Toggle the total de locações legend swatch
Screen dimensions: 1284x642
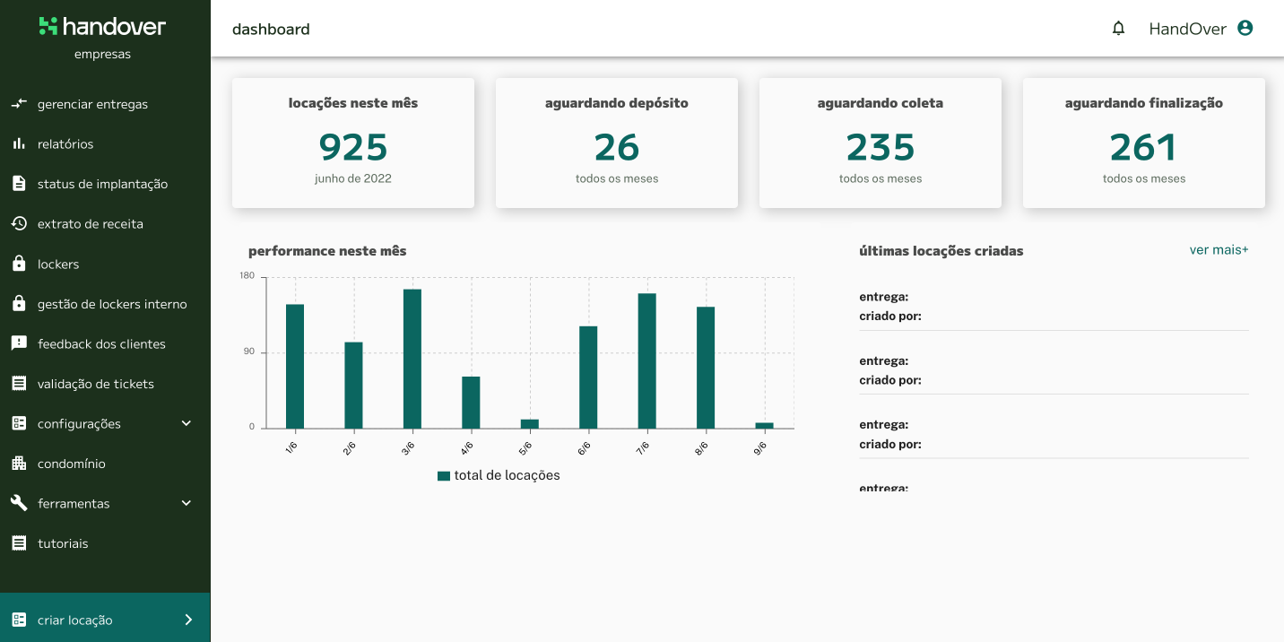click(443, 476)
